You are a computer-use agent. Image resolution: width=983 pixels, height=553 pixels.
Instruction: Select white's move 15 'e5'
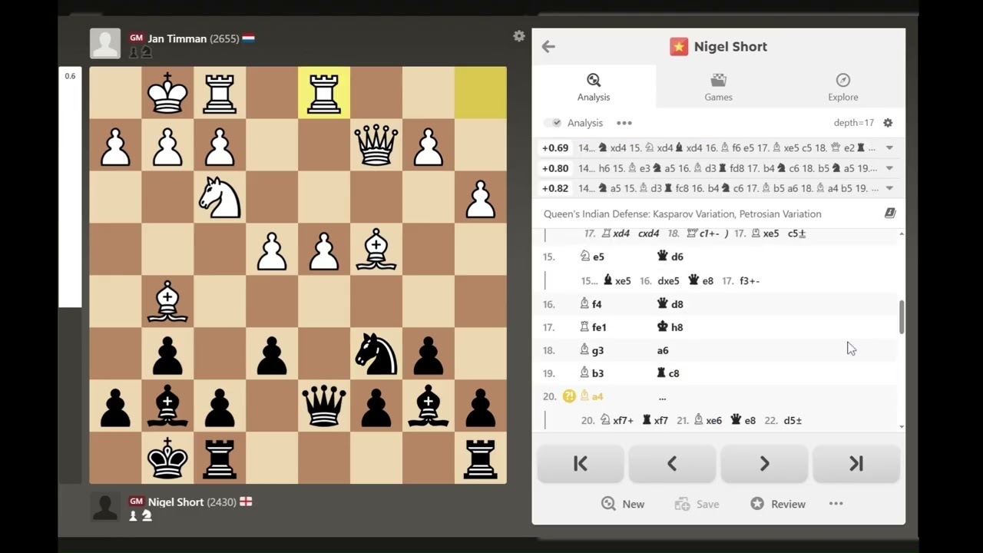click(x=592, y=257)
